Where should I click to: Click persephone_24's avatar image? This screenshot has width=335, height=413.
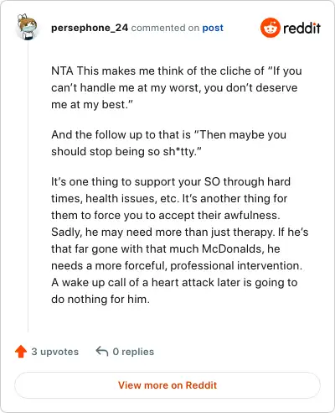pos(27,27)
